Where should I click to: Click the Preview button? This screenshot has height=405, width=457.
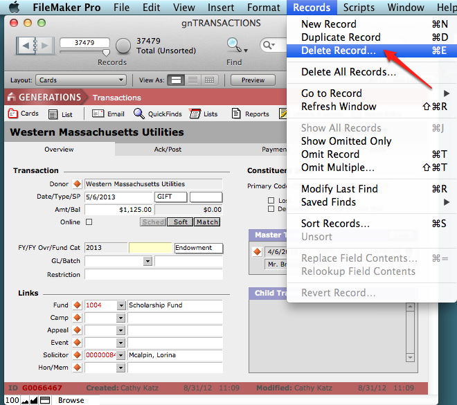pos(253,80)
